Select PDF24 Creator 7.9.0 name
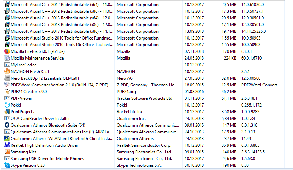 (29, 92)
